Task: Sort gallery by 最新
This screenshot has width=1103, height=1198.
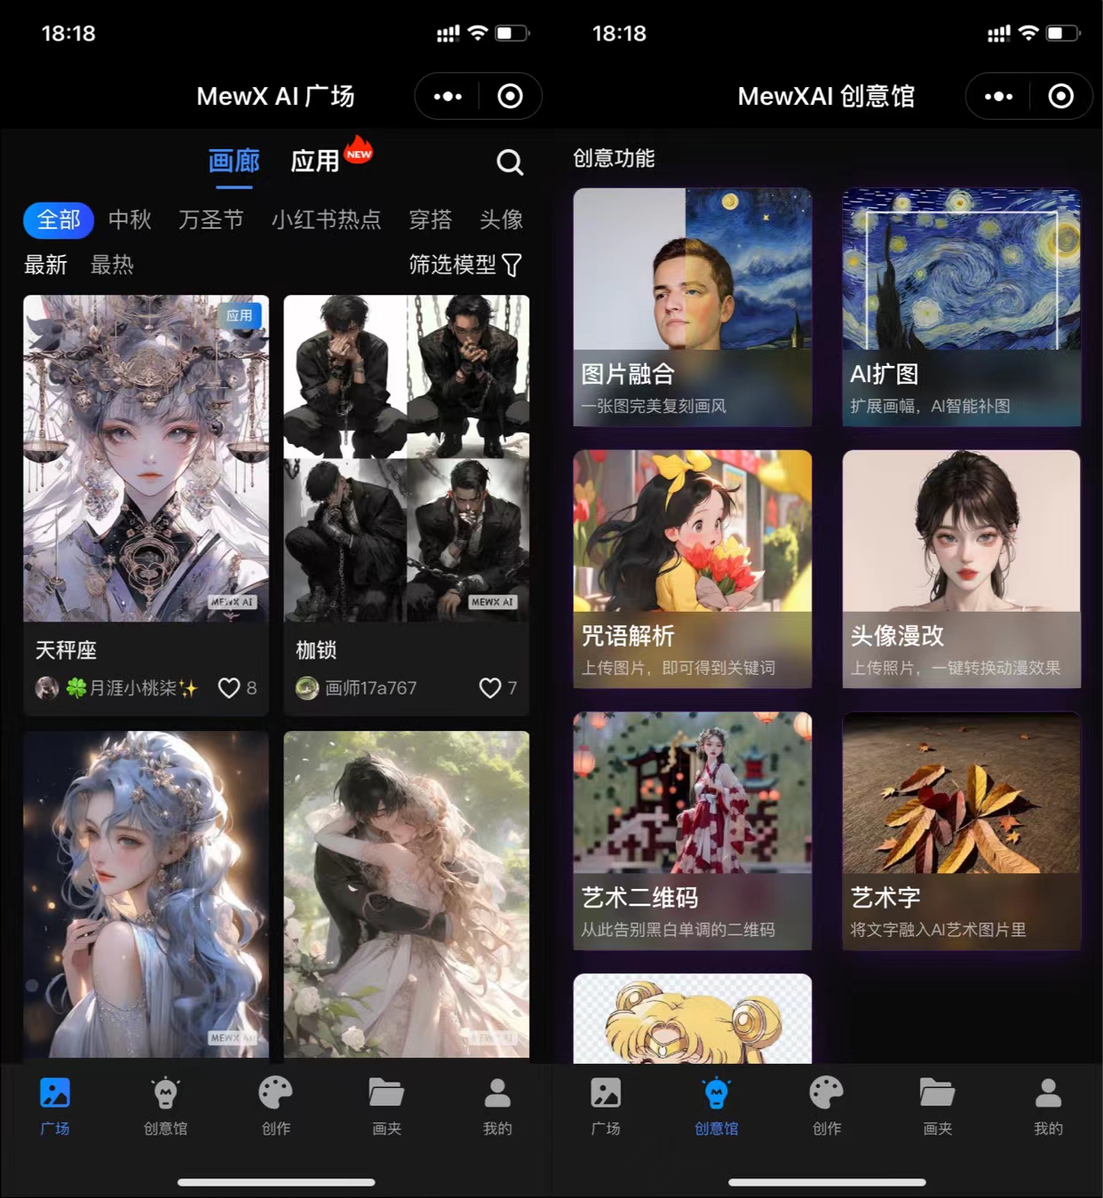Action: (x=45, y=265)
